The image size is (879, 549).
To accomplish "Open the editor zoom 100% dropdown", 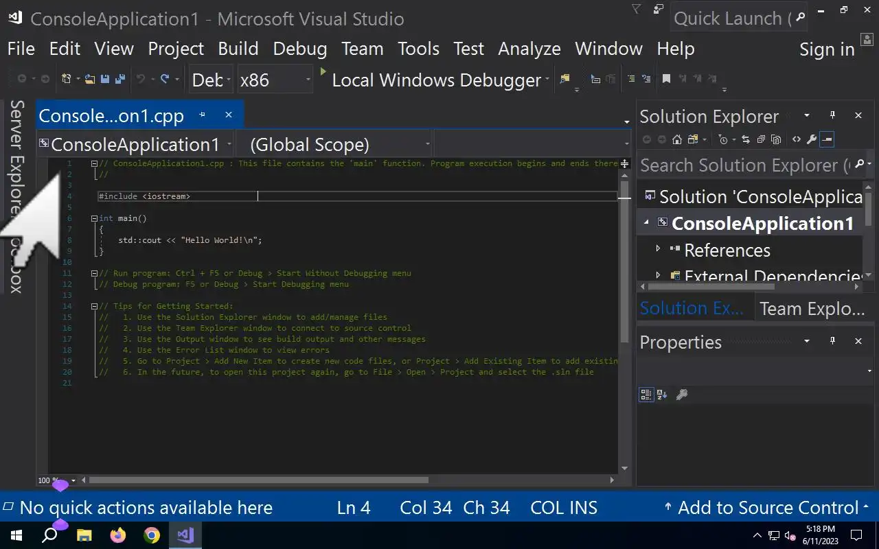I will click(73, 480).
